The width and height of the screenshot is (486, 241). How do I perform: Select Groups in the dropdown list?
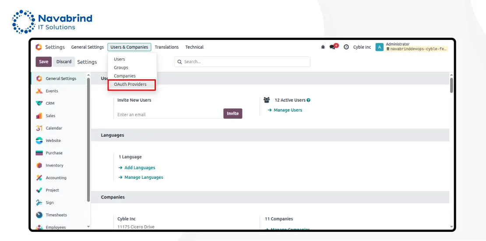coord(121,67)
